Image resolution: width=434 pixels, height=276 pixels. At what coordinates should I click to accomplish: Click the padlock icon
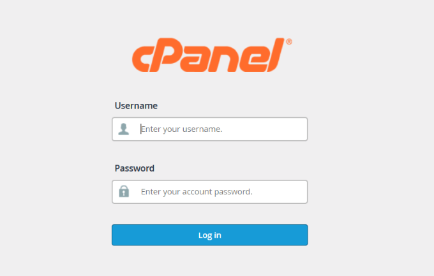click(x=124, y=191)
